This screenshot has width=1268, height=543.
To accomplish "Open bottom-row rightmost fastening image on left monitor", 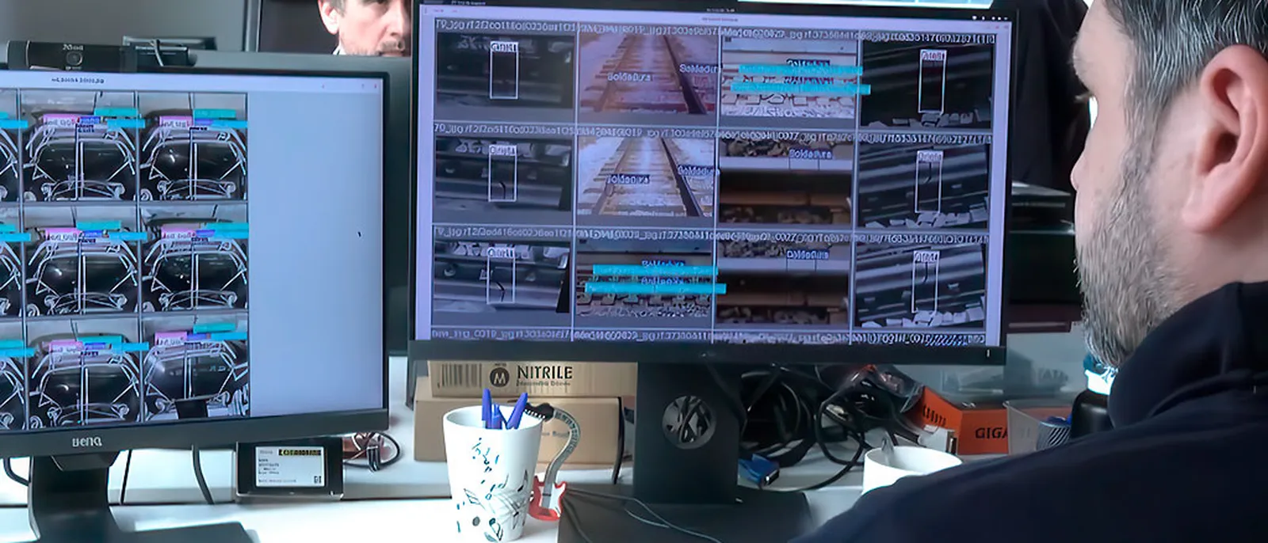I will click(194, 366).
